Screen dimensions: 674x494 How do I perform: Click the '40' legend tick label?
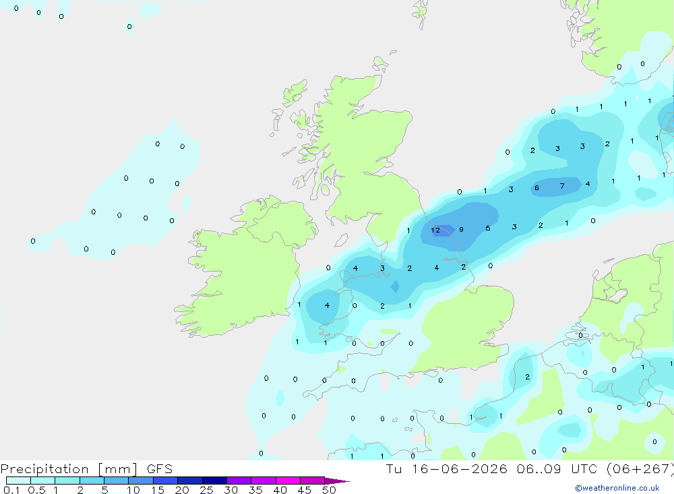coord(280,490)
